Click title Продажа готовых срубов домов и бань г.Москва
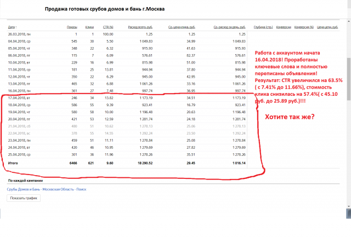This screenshot has height=238, width=351. [105, 9]
